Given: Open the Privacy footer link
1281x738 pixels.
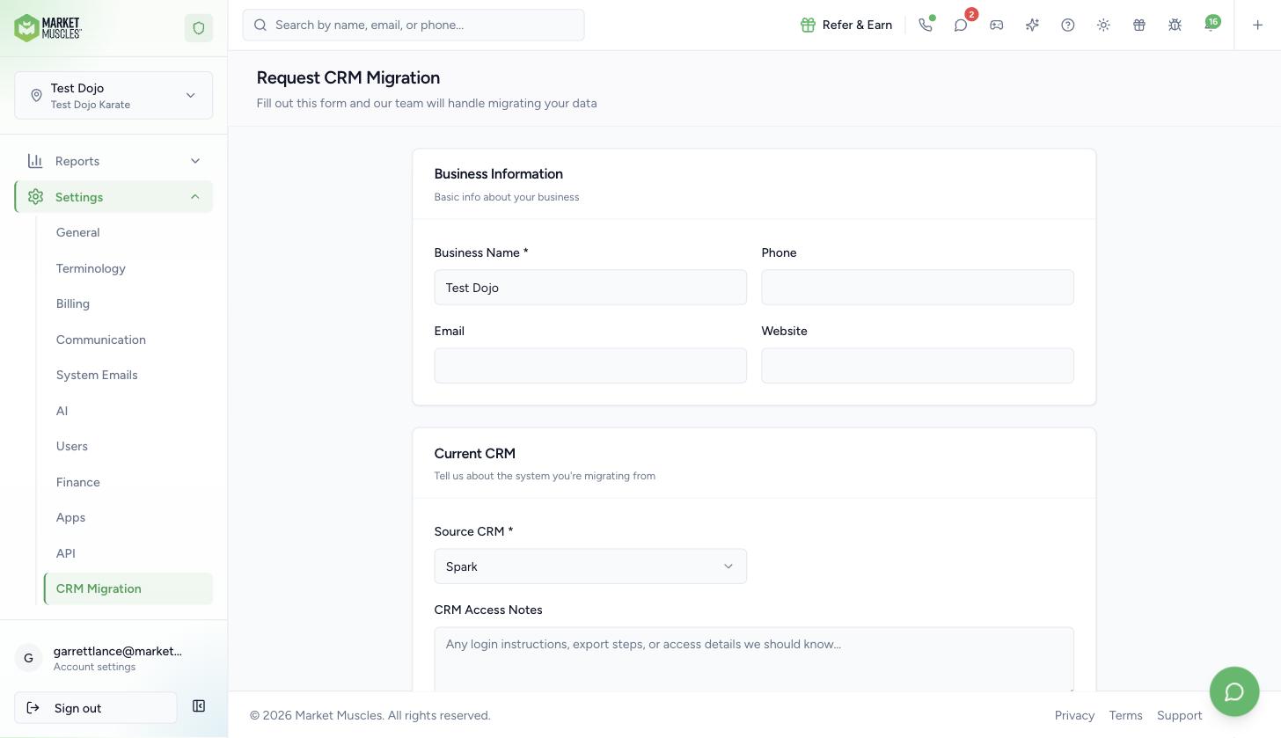Looking at the screenshot, I should click(x=1074, y=715).
